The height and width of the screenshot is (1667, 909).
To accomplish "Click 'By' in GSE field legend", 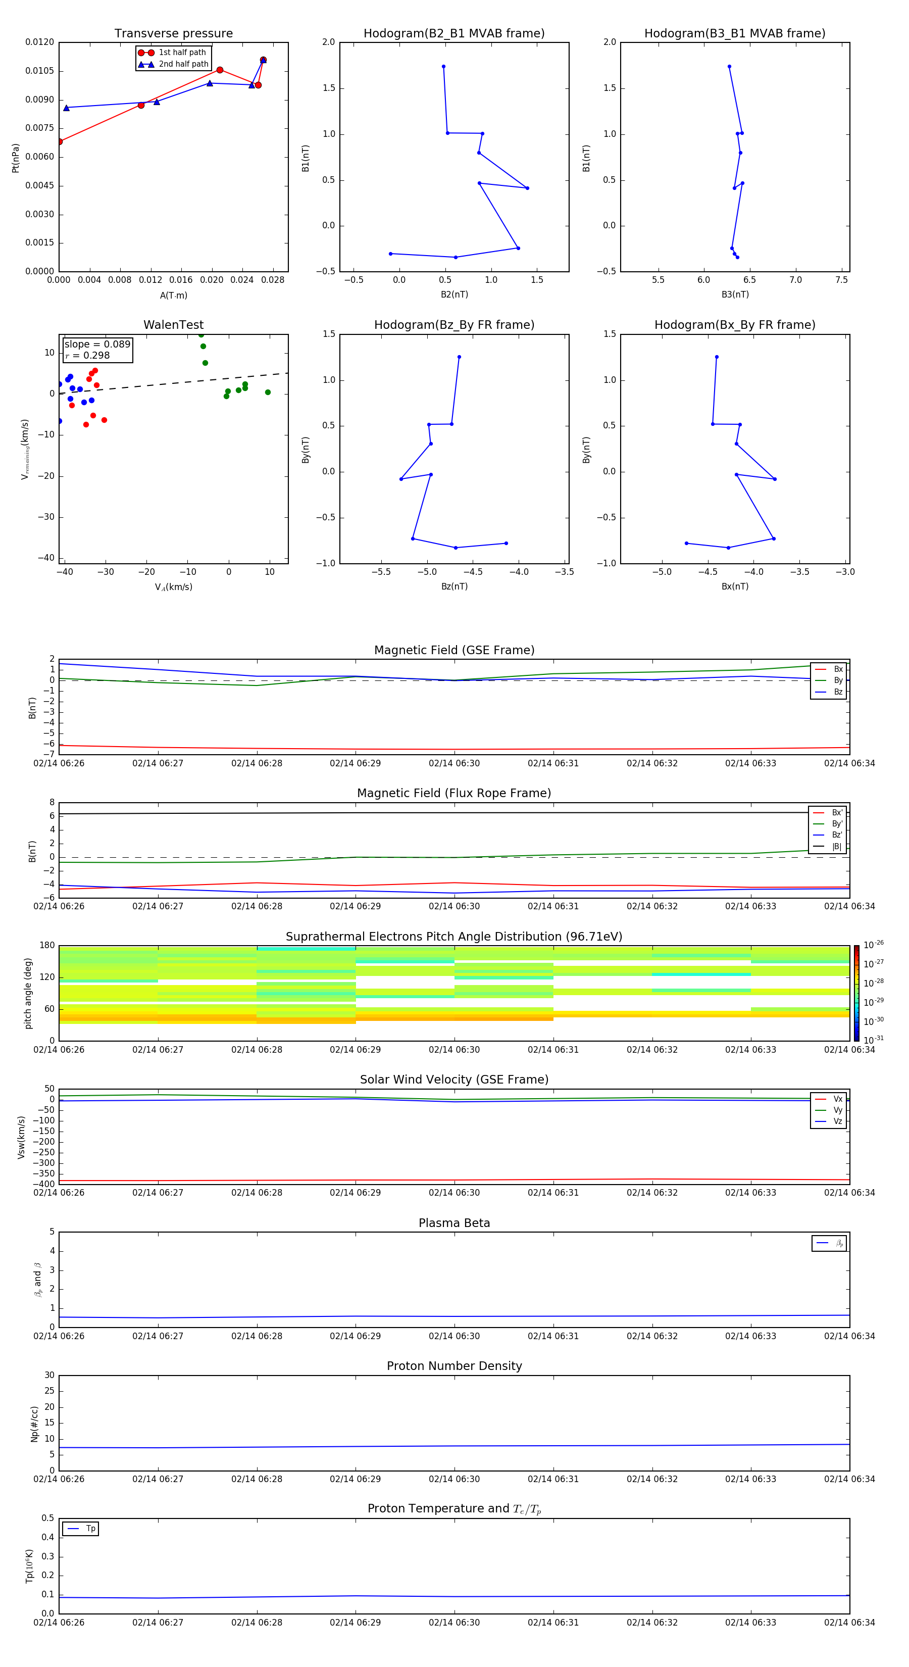I will point(838,681).
